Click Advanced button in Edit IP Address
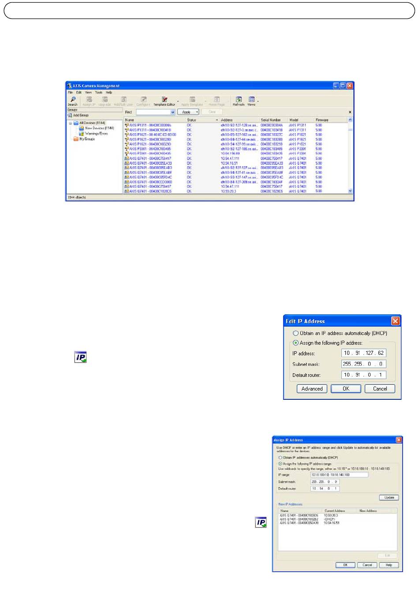419x614 pixels. point(312,389)
